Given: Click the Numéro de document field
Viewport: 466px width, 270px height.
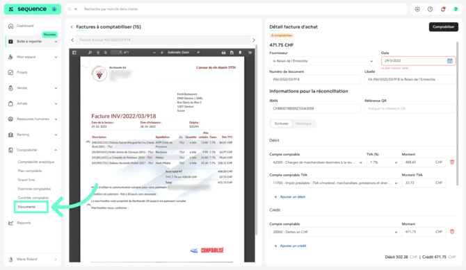Looking at the screenshot, I should (x=315, y=80).
